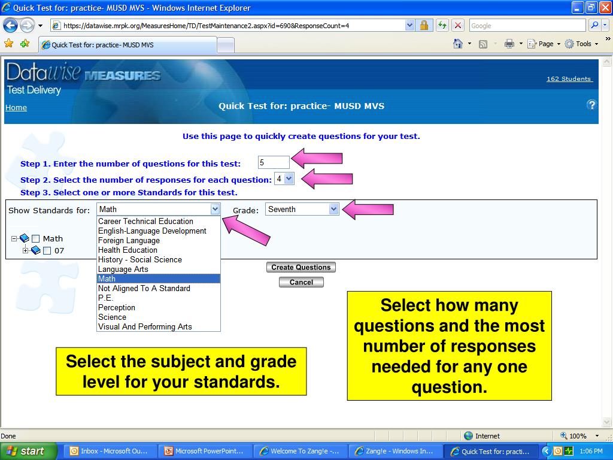Click the Create Questions button
Image resolution: width=613 pixels, height=460 pixels.
[x=301, y=267]
